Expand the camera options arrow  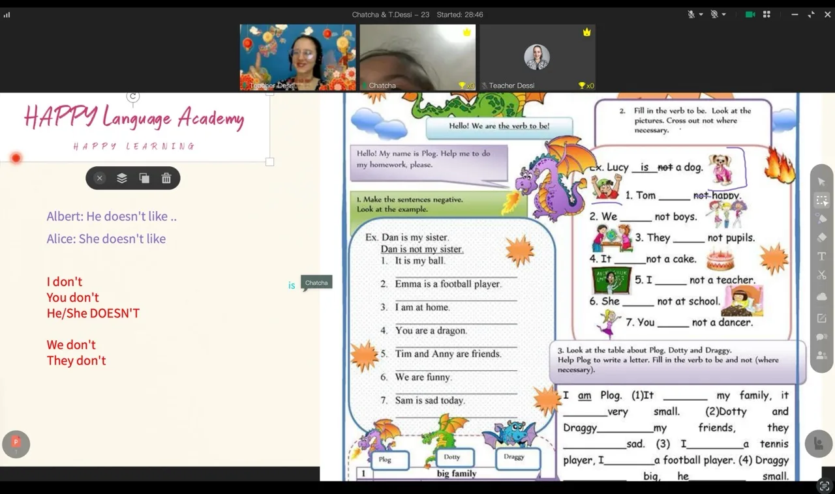coord(724,14)
